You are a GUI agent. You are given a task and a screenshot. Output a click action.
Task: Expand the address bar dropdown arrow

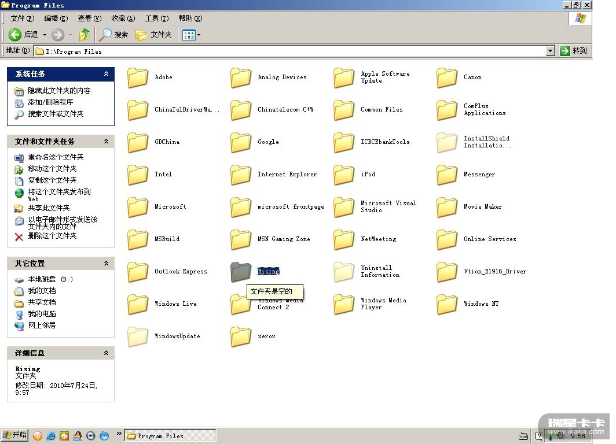coord(550,51)
